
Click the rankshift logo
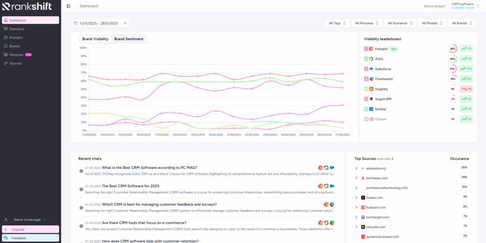coord(27,6)
